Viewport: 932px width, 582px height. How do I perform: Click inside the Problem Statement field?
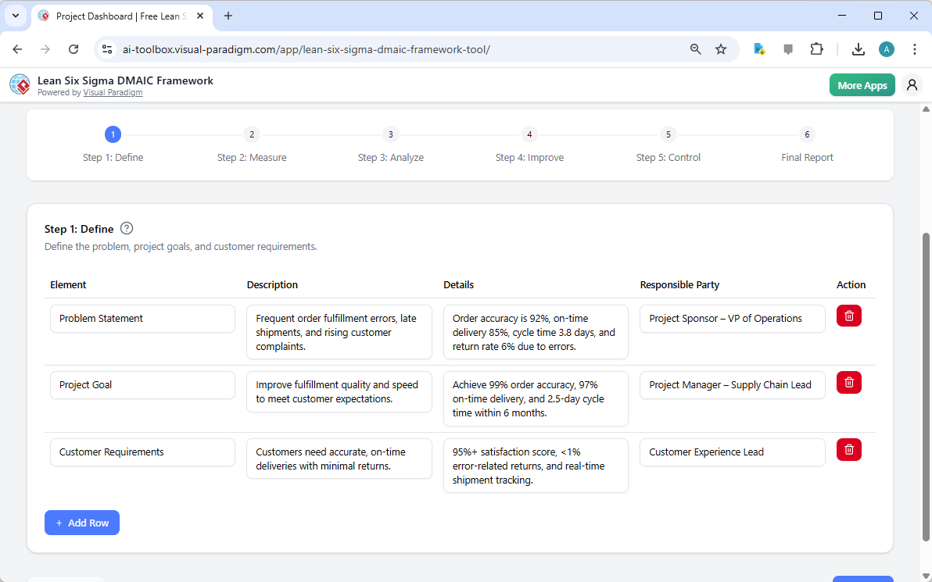tap(142, 318)
